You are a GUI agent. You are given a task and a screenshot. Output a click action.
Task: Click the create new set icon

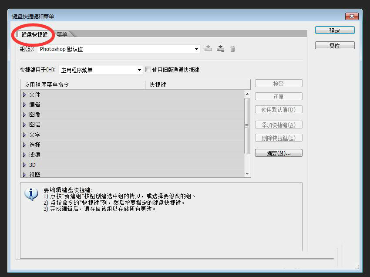click(x=220, y=48)
